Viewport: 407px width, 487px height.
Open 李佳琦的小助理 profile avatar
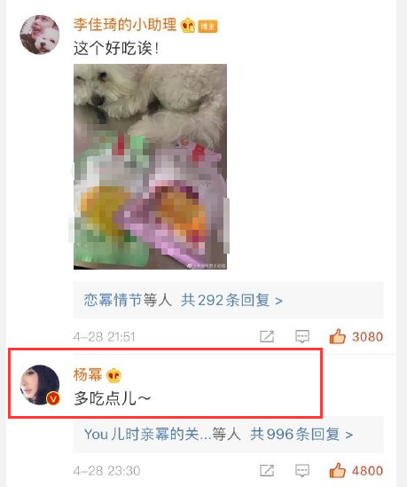(x=40, y=35)
